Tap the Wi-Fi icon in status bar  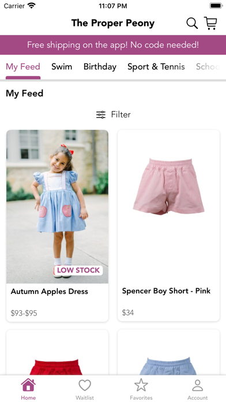coord(32,5)
